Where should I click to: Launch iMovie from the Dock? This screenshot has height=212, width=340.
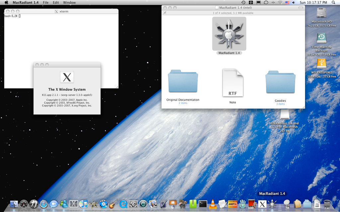click(x=93, y=204)
